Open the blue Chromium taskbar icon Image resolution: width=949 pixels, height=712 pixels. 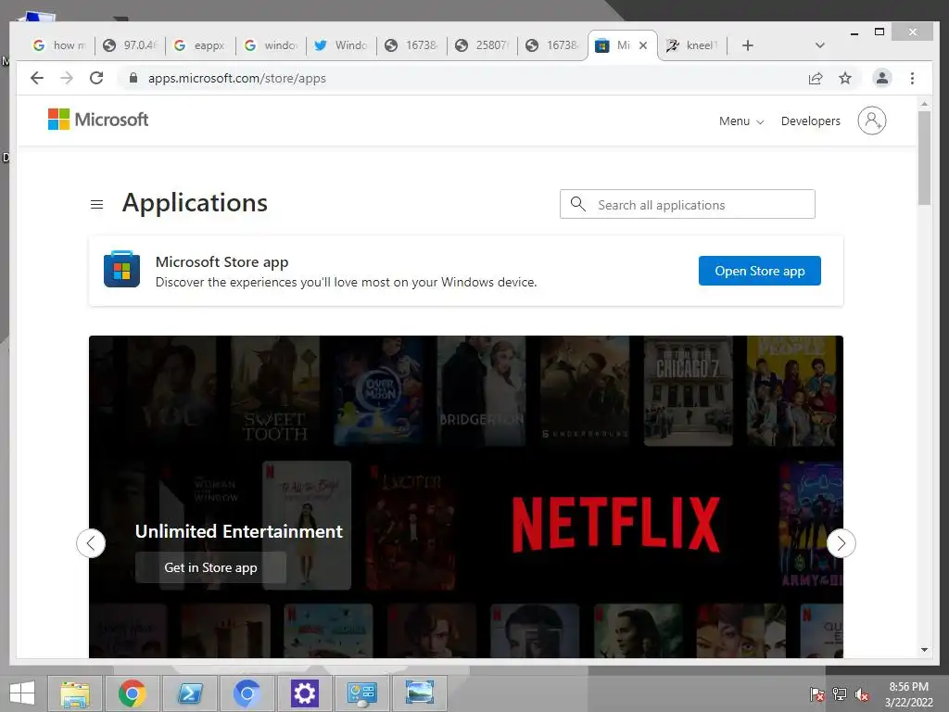[x=247, y=693]
